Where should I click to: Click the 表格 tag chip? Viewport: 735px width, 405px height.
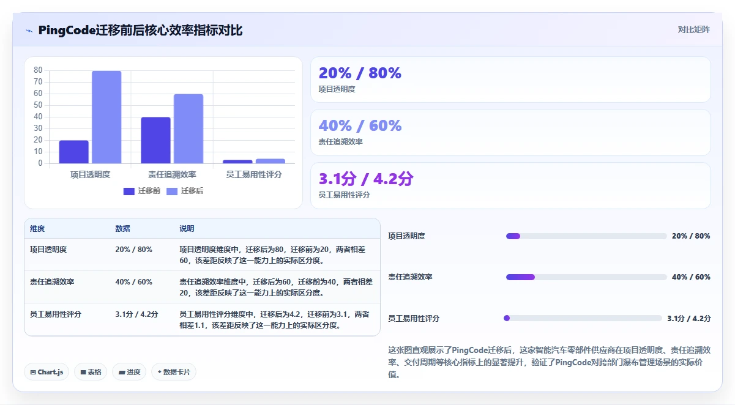(91, 372)
